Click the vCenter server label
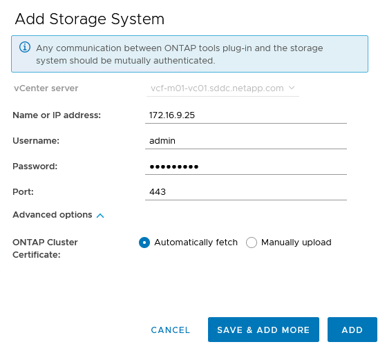 click(x=46, y=88)
